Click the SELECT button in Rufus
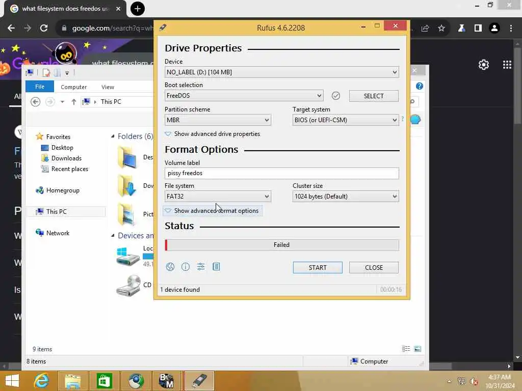Image resolution: width=522 pixels, height=391 pixels. (374, 96)
